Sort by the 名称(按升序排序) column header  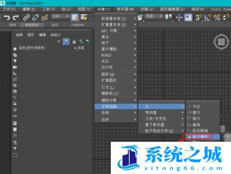[x=32, y=48]
